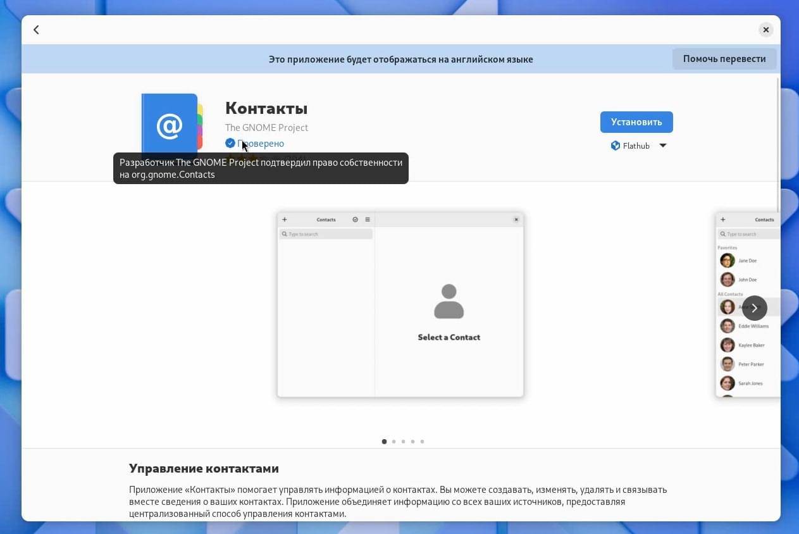The width and height of the screenshot is (799, 534).
Task: Open the Flathub source dropdown
Action: pyautogui.click(x=638, y=146)
